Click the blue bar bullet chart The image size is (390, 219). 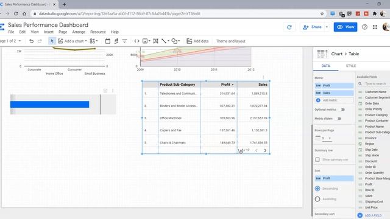pyautogui.click(x=49, y=105)
